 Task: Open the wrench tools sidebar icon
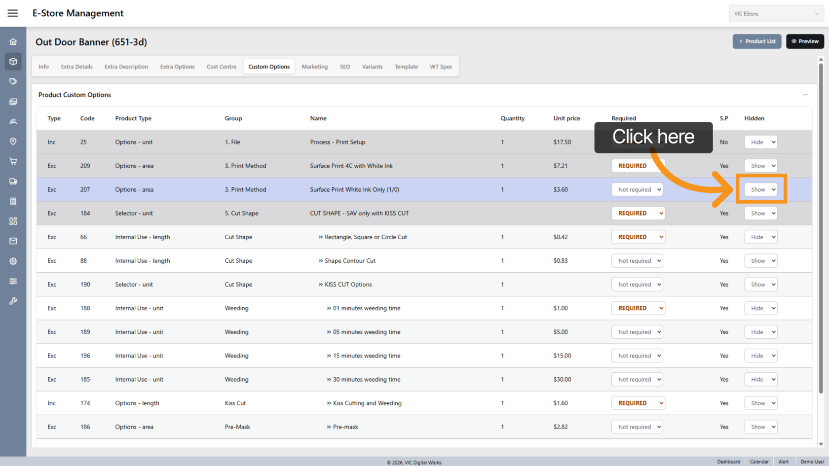click(x=13, y=301)
